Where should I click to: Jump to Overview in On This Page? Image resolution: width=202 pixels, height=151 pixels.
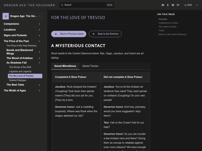point(163,19)
